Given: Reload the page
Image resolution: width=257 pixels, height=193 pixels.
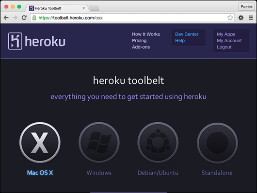Looking at the screenshot, I should point(24,17).
